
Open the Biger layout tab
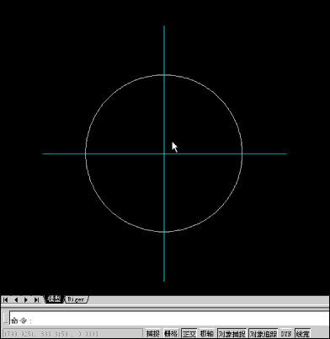coord(77,299)
